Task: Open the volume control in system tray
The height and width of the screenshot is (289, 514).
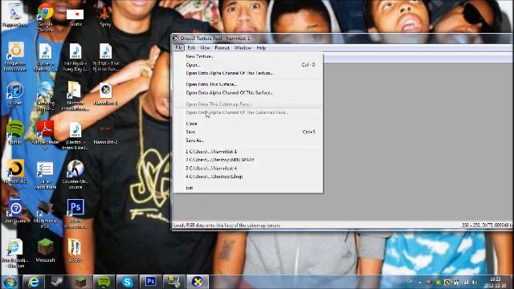Action: 475,282
